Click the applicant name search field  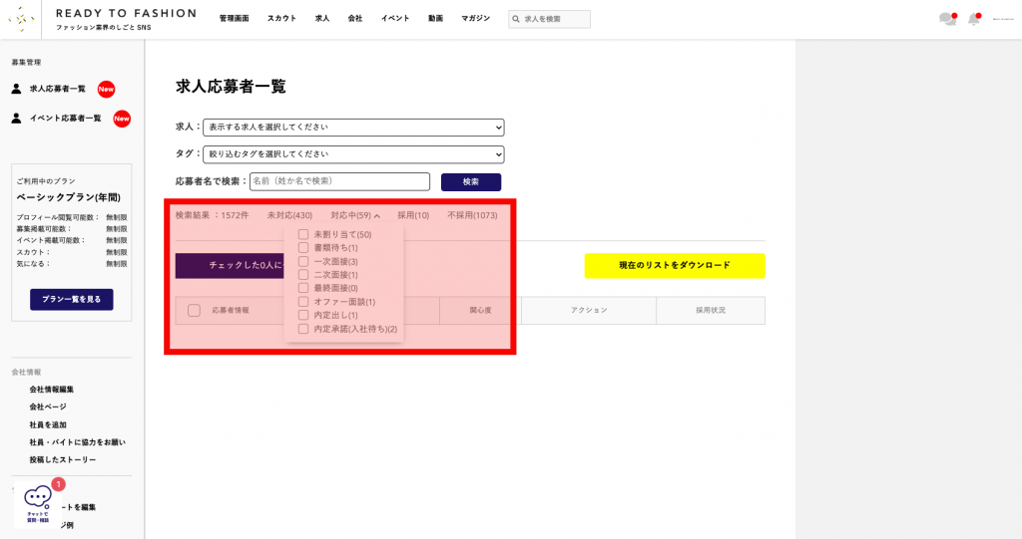pos(339,181)
